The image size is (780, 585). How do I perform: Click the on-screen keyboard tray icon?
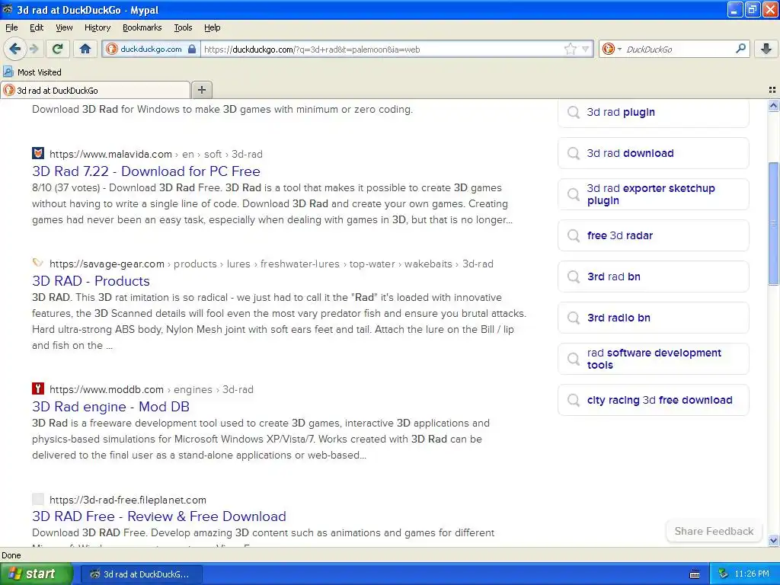tap(695, 574)
